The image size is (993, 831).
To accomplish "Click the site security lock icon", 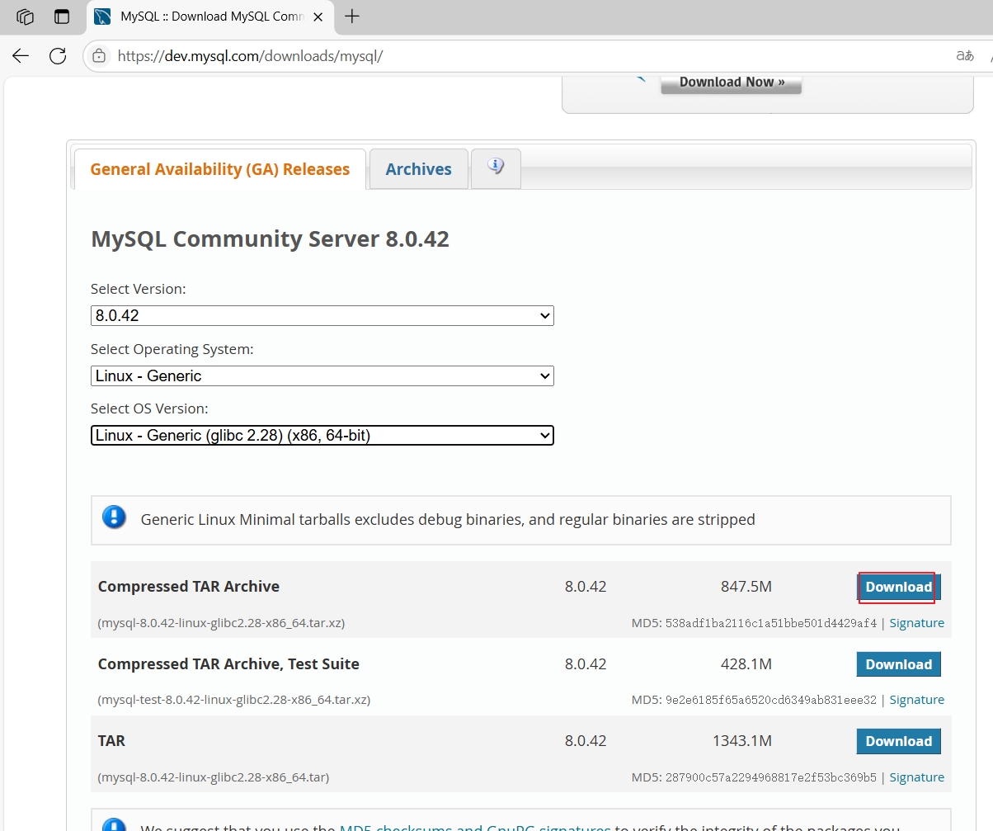I will point(99,56).
